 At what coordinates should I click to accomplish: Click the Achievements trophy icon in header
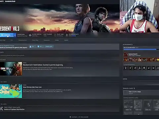(x=67, y=35)
